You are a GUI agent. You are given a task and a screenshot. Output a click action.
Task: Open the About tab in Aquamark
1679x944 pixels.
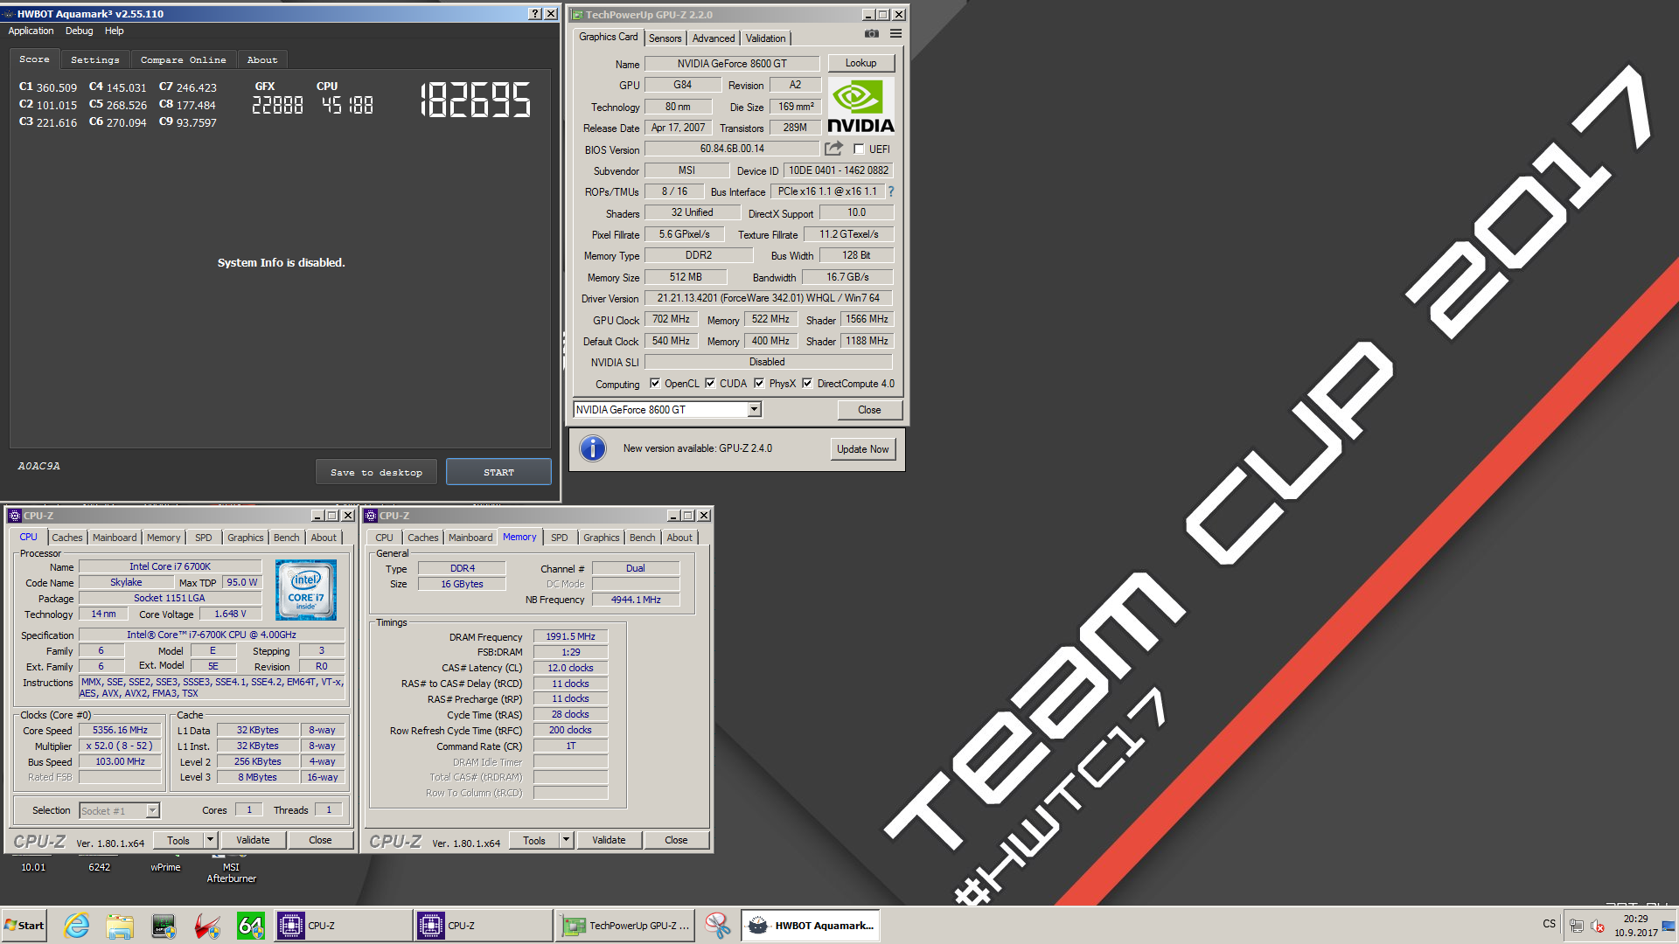pyautogui.click(x=261, y=59)
